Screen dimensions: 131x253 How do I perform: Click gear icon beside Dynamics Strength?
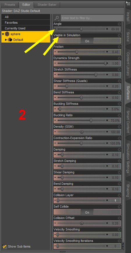point(119,58)
